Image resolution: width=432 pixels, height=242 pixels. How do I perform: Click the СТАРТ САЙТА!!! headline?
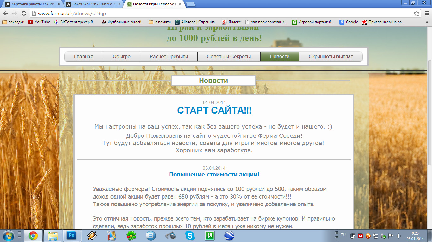[214, 111]
